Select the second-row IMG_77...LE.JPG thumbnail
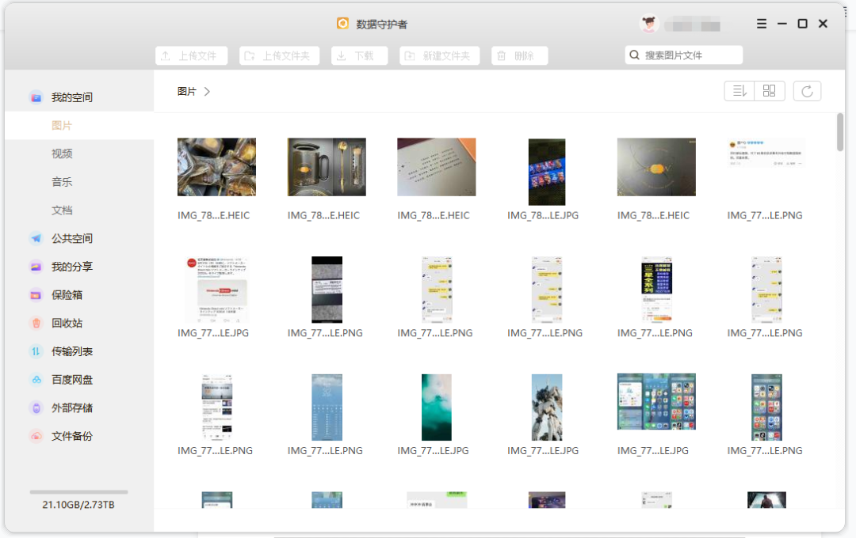The width and height of the screenshot is (856, 538). [x=216, y=290]
